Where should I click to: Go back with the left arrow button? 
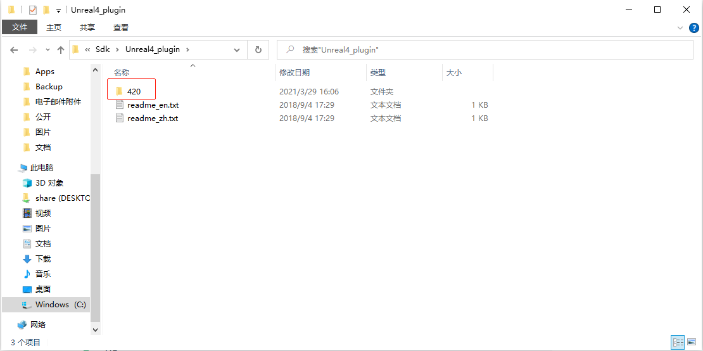point(14,50)
